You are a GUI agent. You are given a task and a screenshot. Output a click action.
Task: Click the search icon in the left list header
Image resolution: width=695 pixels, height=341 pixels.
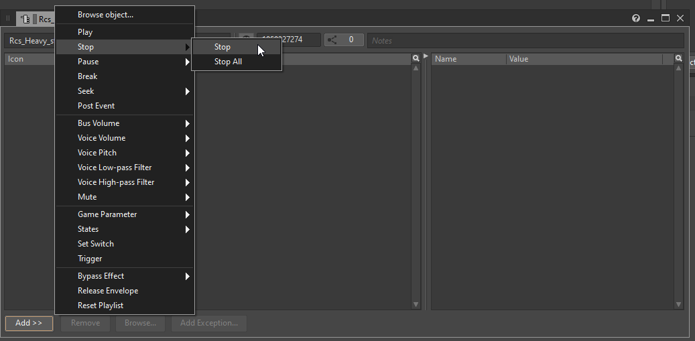pos(416,59)
